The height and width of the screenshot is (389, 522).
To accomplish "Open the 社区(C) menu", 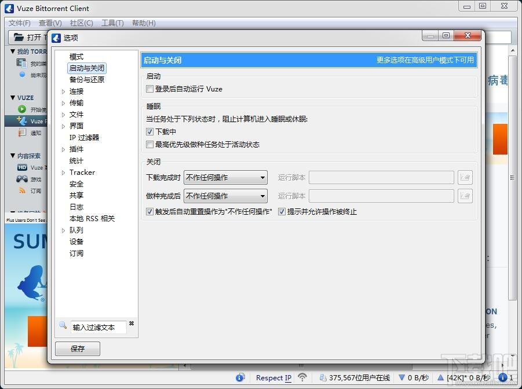I will 81,23.
